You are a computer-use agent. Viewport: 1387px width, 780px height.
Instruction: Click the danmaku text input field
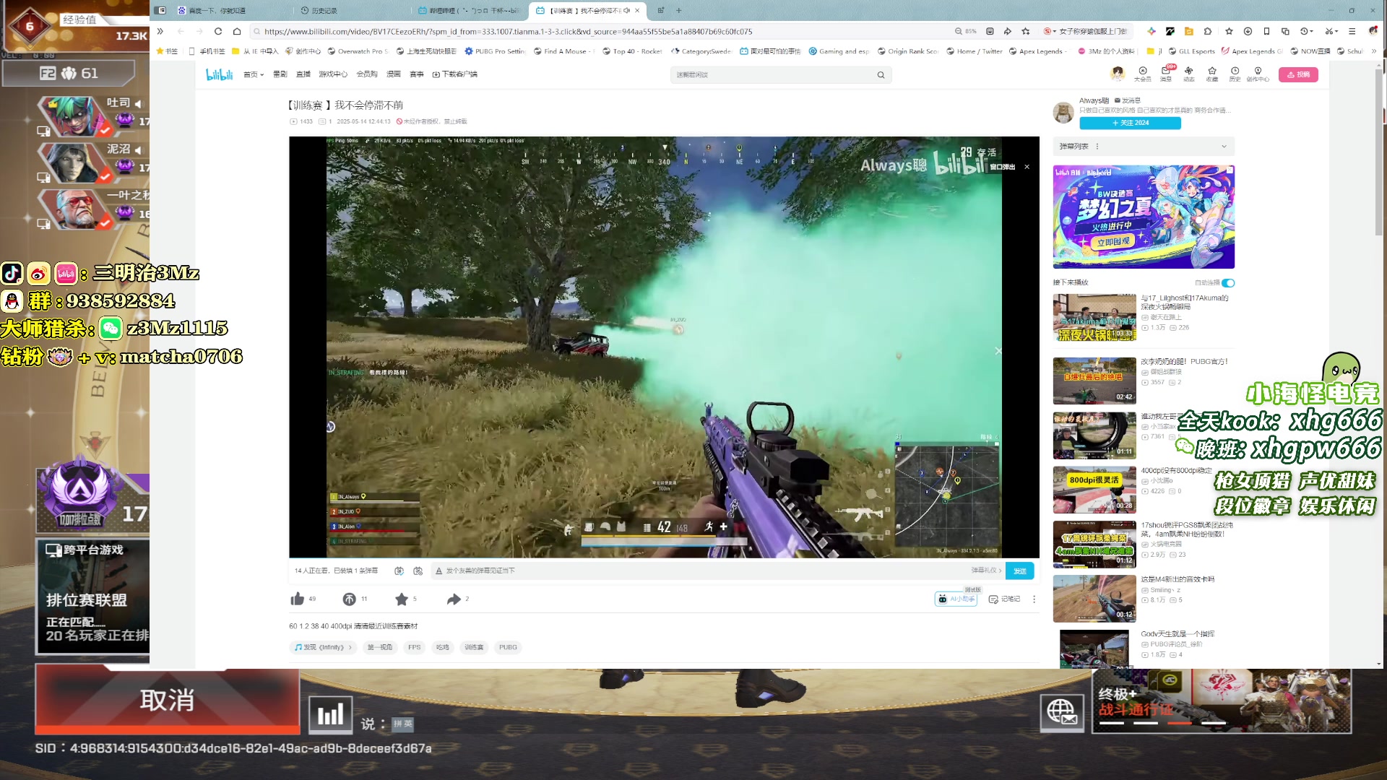pos(701,571)
